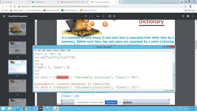Select page 4 thumbnail

point(18,86)
